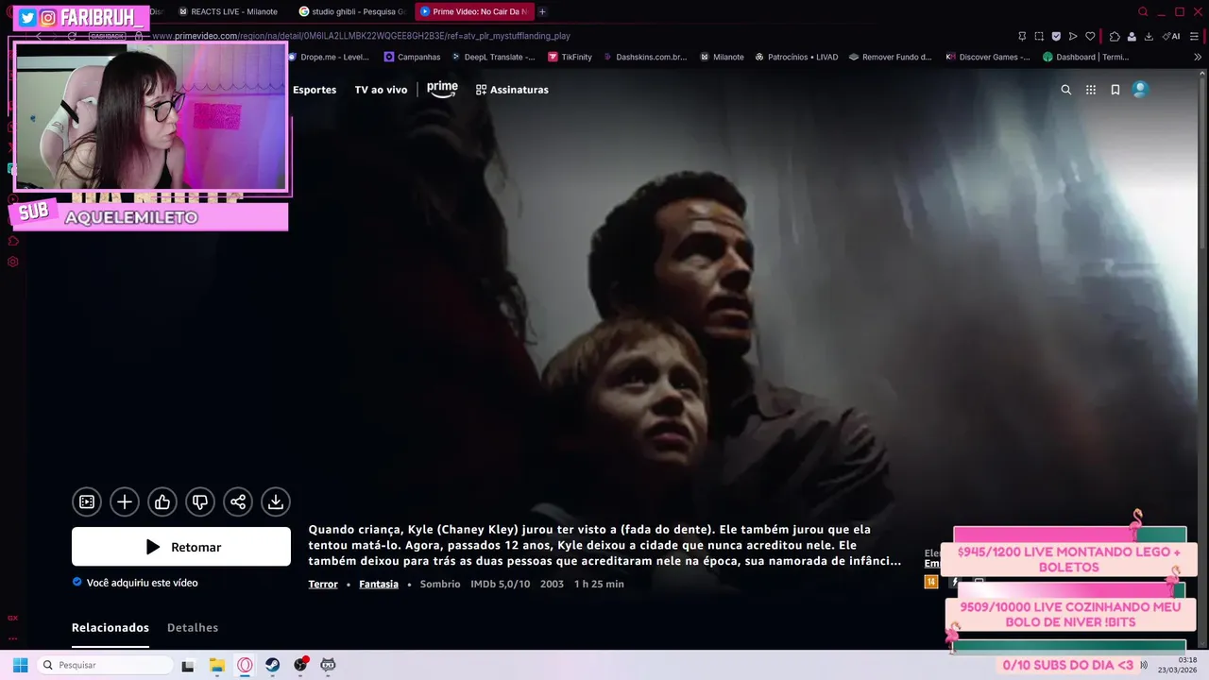This screenshot has height=680, width=1209.
Task: Open Prime Video watchlist bookmark icon
Action: (1115, 90)
